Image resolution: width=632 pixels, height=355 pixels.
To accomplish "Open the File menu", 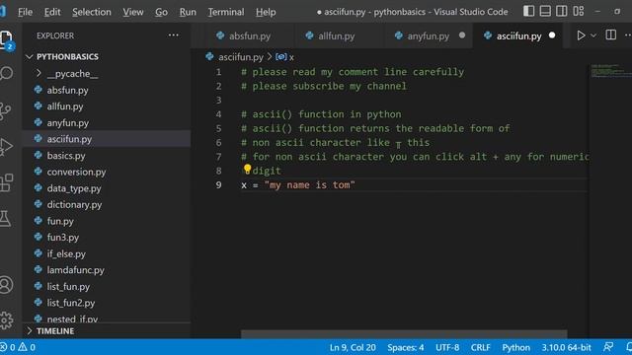I will point(25,12).
